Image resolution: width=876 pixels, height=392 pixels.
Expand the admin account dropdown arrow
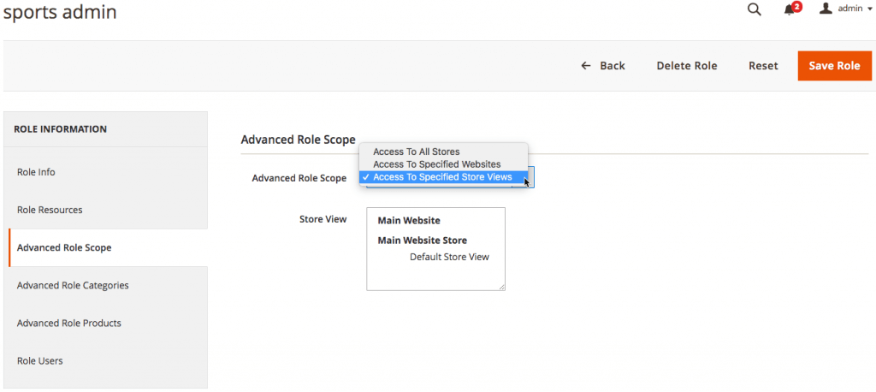point(870,9)
